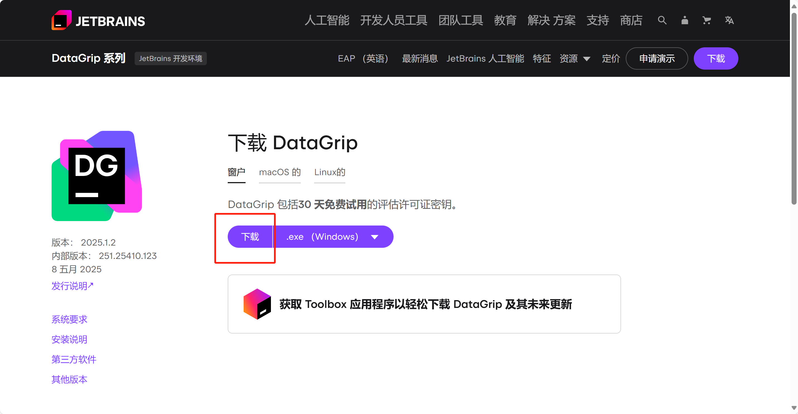Click the 版本: 2025.1.2 text
The width and height of the screenshot is (798, 414).
click(x=84, y=242)
